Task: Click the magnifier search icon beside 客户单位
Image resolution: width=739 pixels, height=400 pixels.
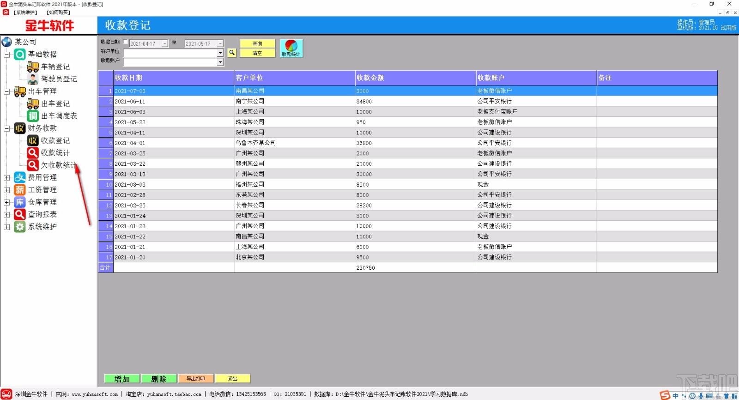Action: [x=232, y=53]
